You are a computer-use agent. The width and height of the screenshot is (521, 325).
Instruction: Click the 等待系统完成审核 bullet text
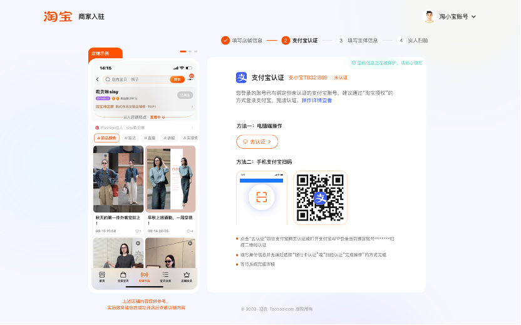pos(257,264)
